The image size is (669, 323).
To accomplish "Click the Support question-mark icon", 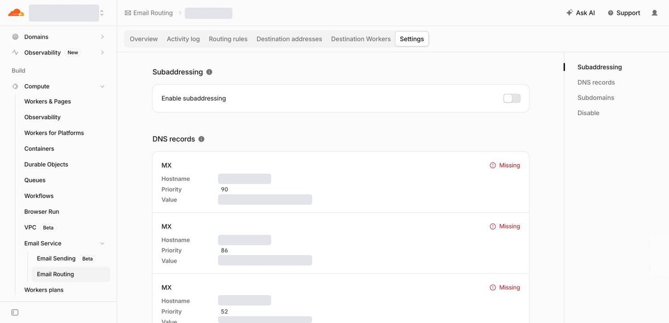I will pos(610,13).
